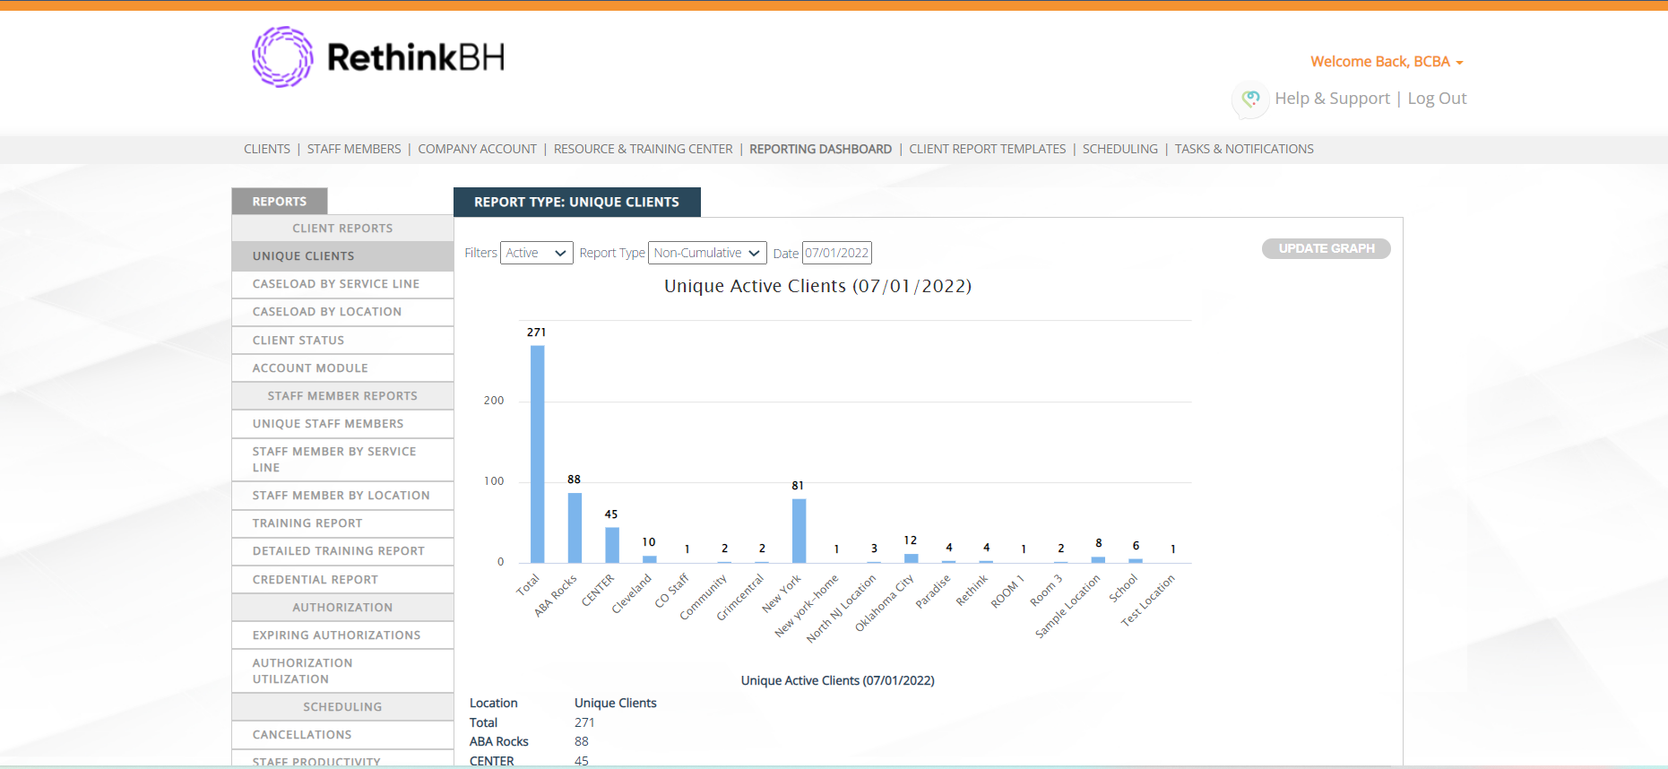Image resolution: width=1668 pixels, height=769 pixels.
Task: Click the Unique Clients column header in the table
Action: tap(616, 704)
